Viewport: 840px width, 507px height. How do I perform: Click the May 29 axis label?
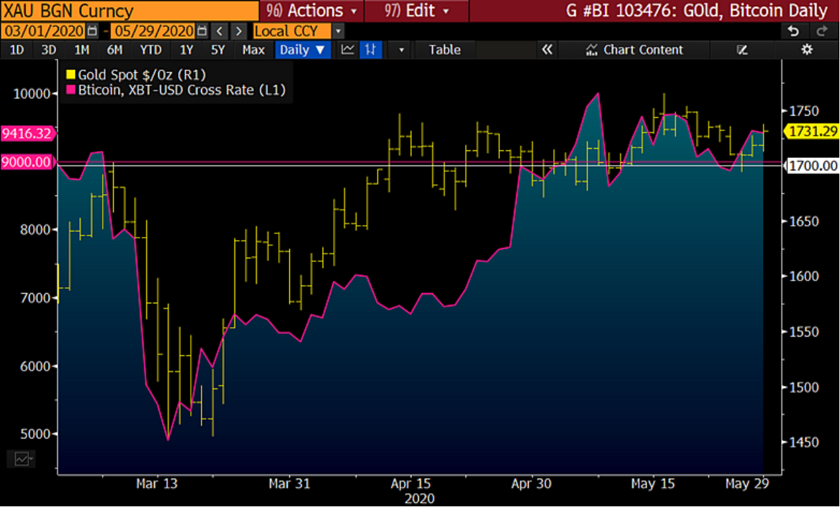[746, 483]
